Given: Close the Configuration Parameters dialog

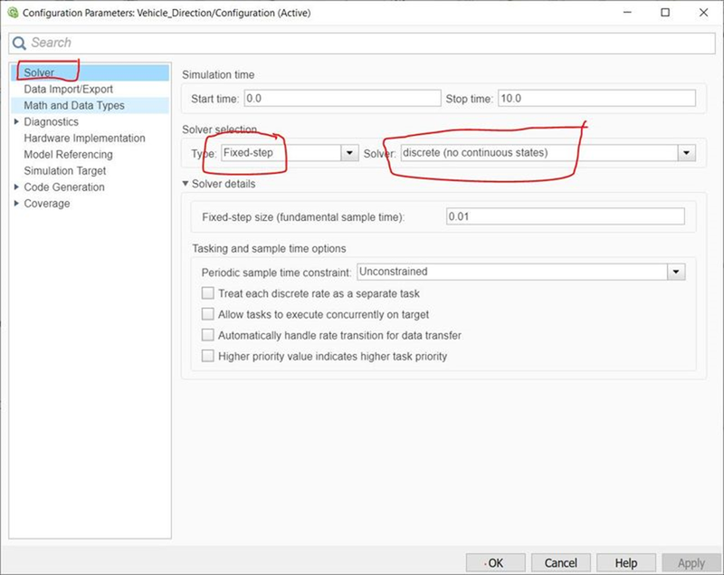Looking at the screenshot, I should (703, 13).
